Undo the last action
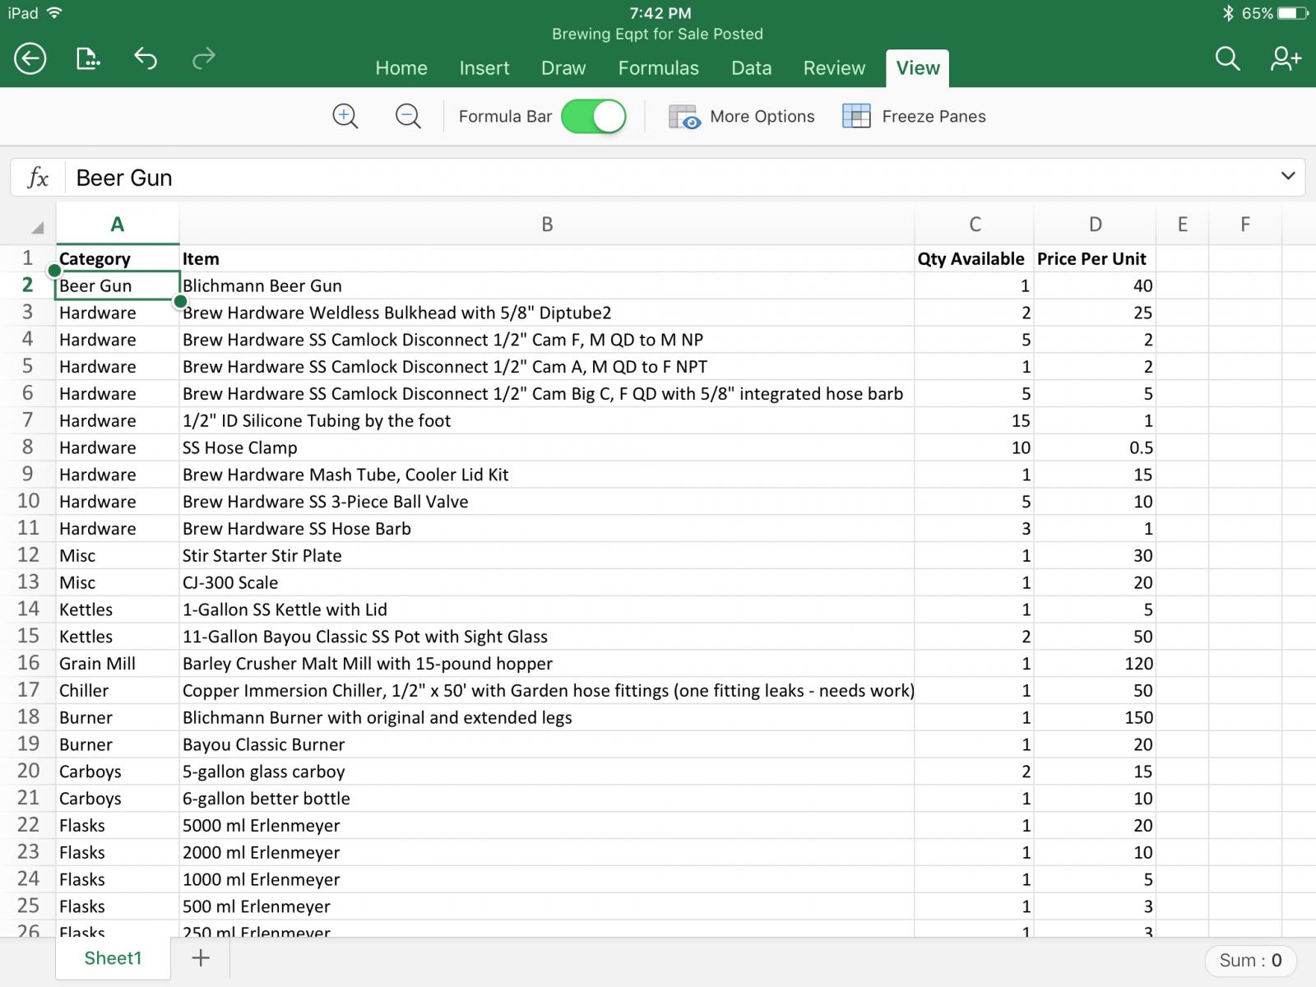This screenshot has height=987, width=1316. pos(146,58)
